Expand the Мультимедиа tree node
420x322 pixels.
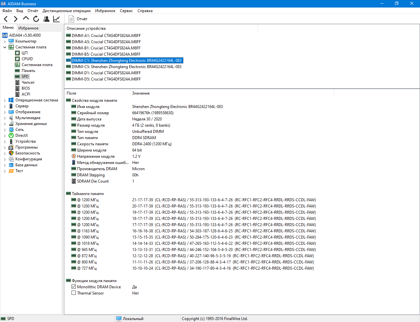point(5,118)
